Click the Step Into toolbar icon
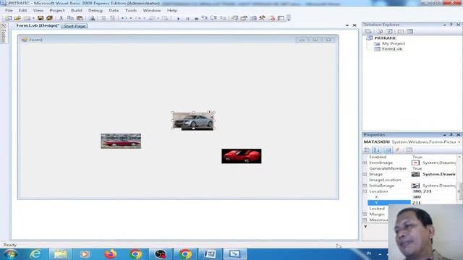Screen dimensions: 463x260 tap(204, 18)
